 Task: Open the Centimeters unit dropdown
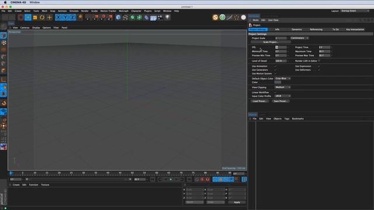pyautogui.click(x=300, y=38)
